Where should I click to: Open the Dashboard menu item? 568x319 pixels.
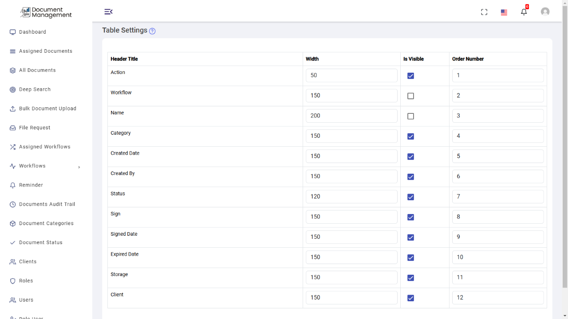coord(32,32)
